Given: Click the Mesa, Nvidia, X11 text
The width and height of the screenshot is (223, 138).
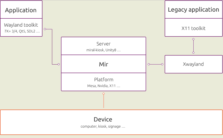Looking at the screenshot, I should [x=104, y=86].
